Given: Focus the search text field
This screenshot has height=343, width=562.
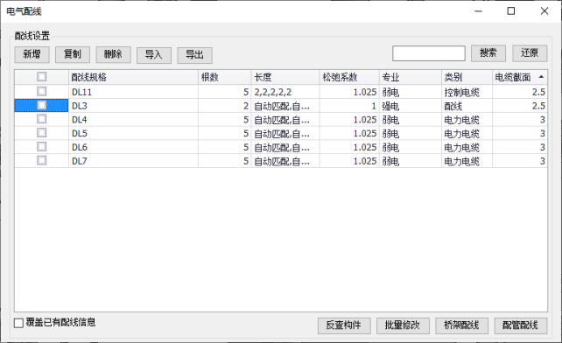Looking at the screenshot, I should pos(429,53).
